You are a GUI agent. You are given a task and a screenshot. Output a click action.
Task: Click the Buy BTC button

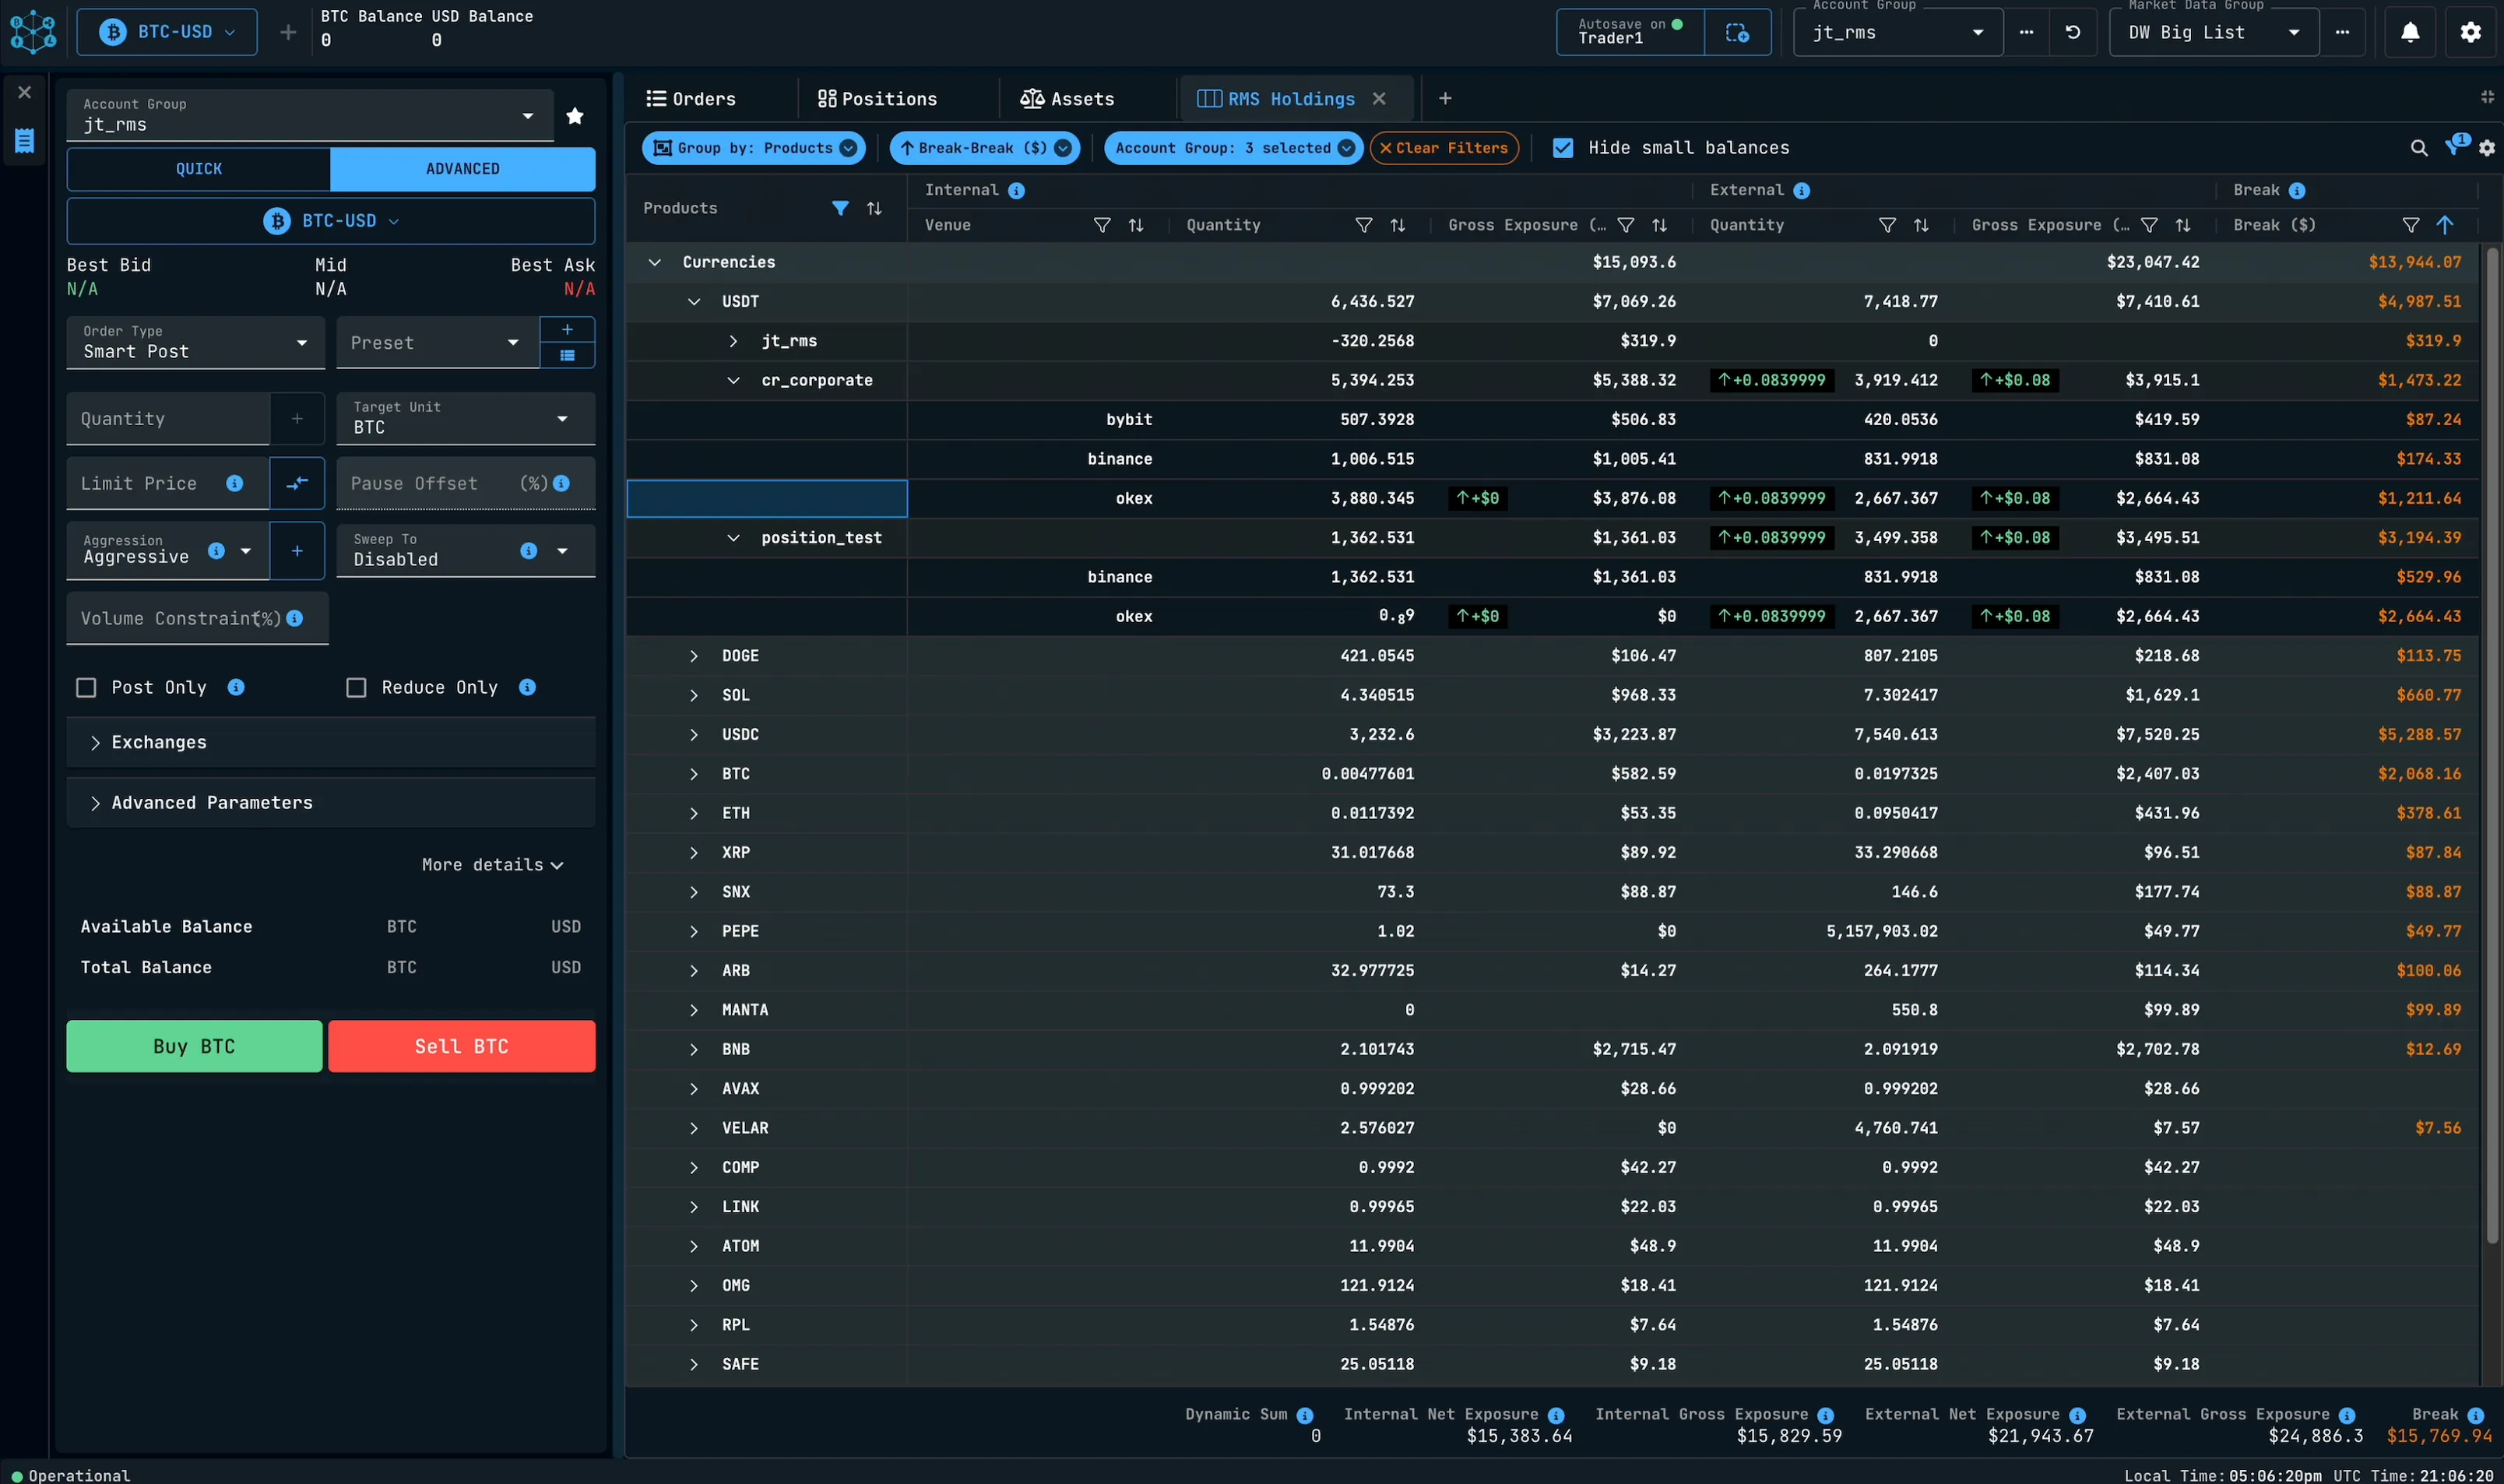tap(194, 1046)
